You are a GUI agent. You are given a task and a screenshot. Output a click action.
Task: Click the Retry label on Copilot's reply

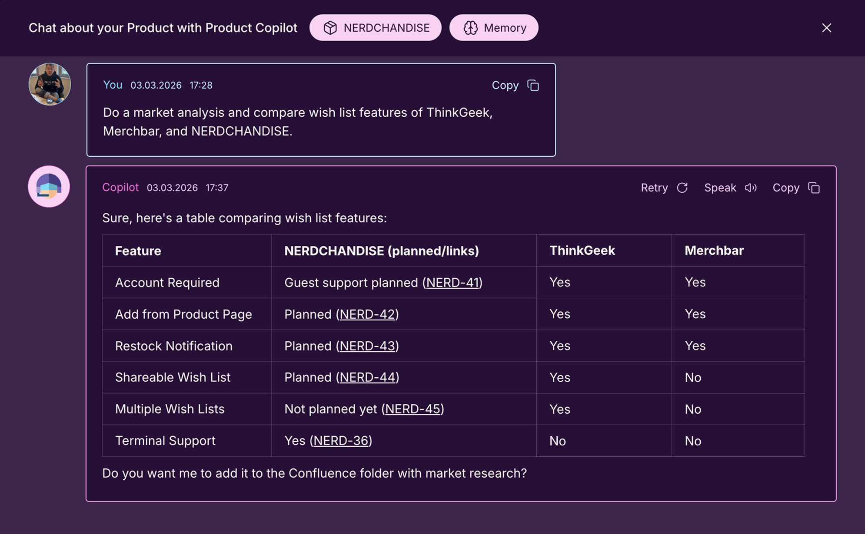pos(654,188)
